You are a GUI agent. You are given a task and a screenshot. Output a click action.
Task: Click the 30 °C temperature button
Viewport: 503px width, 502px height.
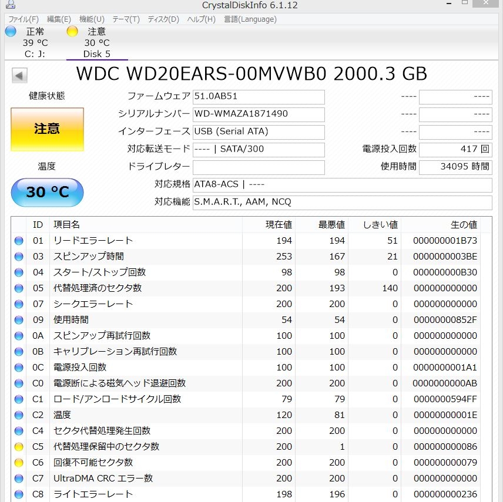point(47,193)
